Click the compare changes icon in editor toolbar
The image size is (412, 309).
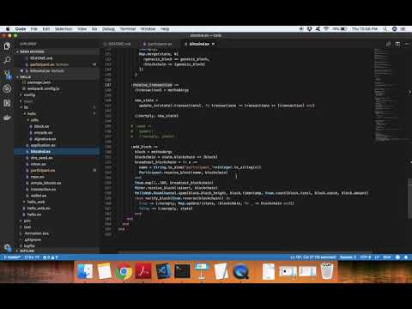point(388,44)
